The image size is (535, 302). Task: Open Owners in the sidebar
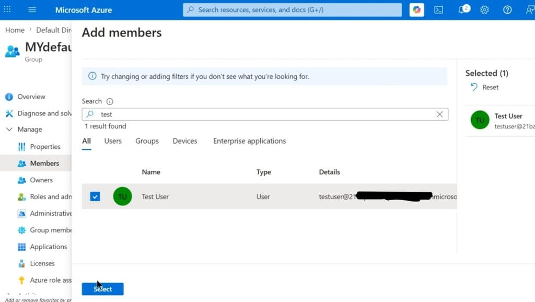click(x=41, y=180)
